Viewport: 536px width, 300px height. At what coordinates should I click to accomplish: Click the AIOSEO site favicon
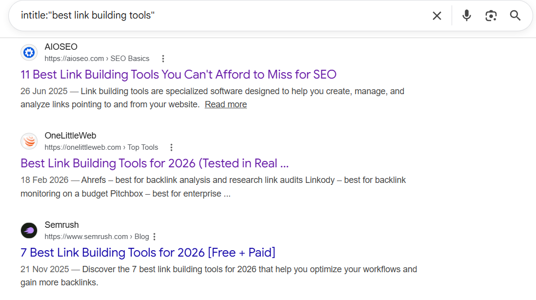click(x=29, y=53)
